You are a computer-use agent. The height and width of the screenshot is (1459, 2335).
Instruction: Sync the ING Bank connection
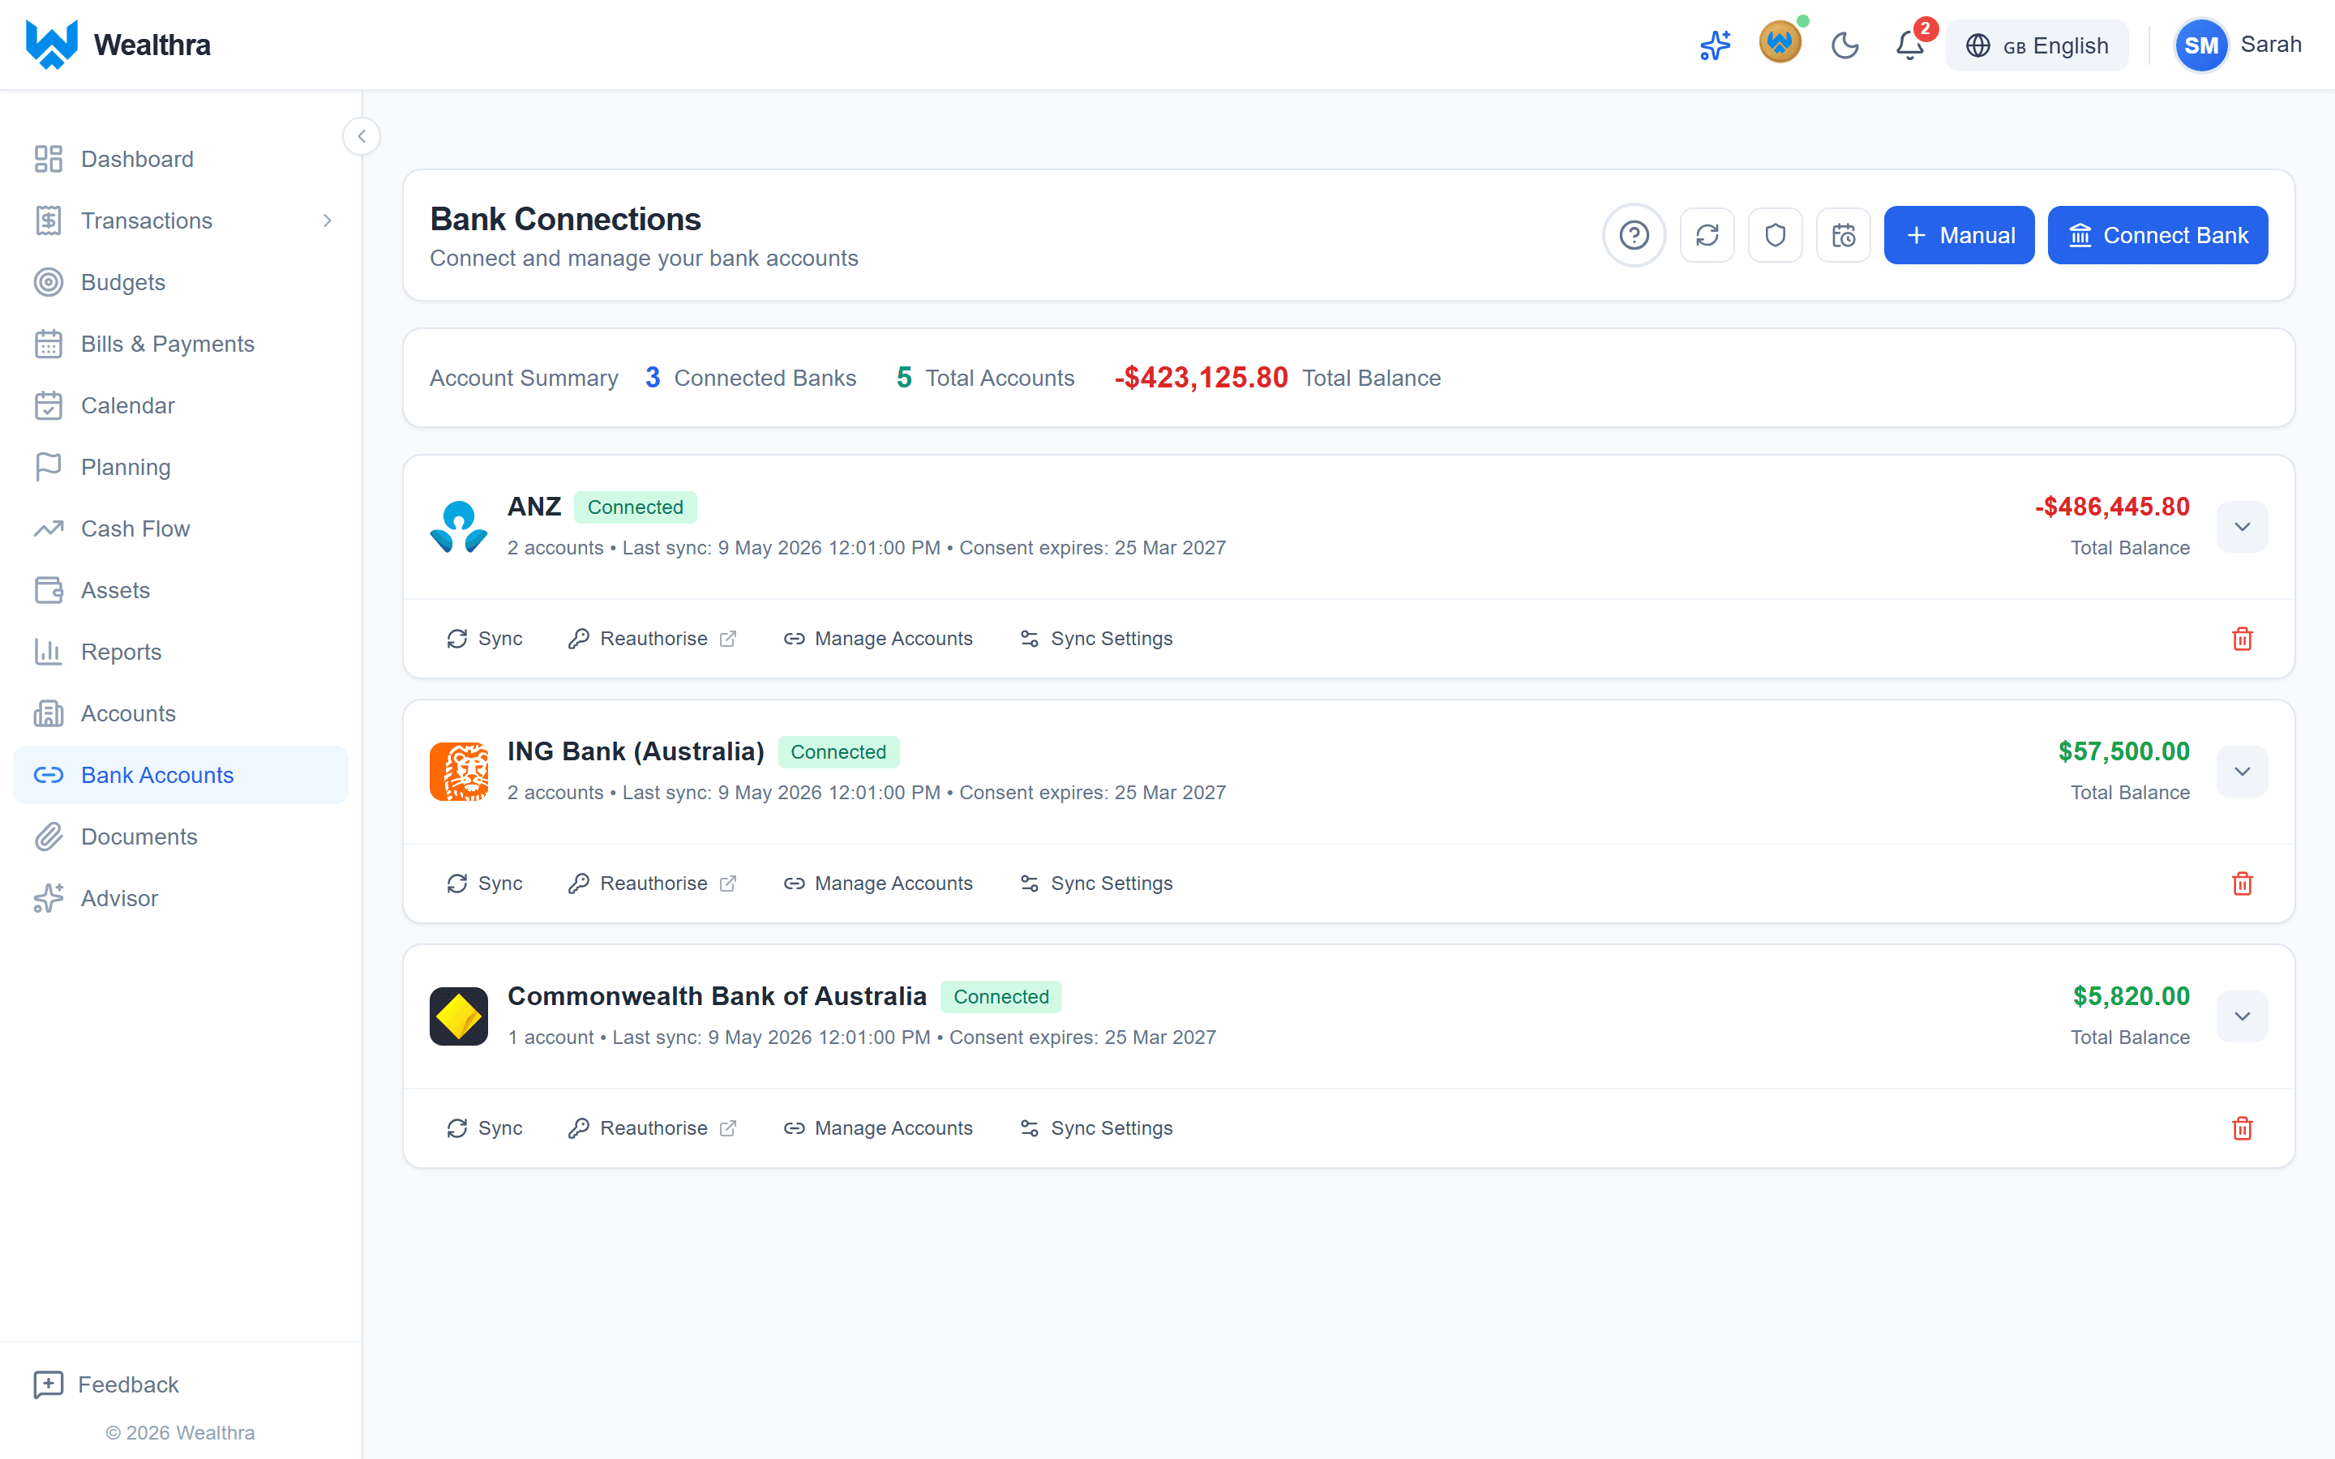coord(484,884)
